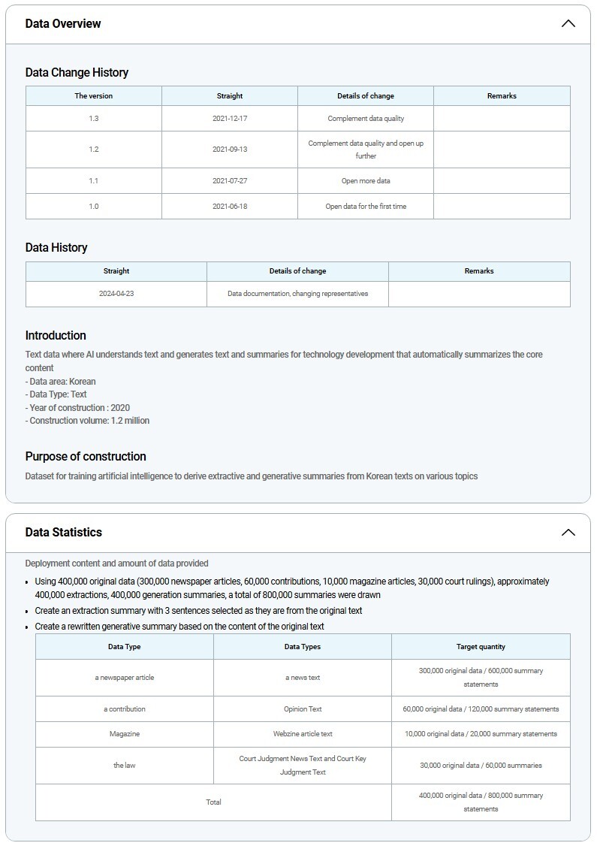Viewport: 597px width, 849px height.
Task: Click the "Webzine article text" cell
Action: [x=303, y=734]
